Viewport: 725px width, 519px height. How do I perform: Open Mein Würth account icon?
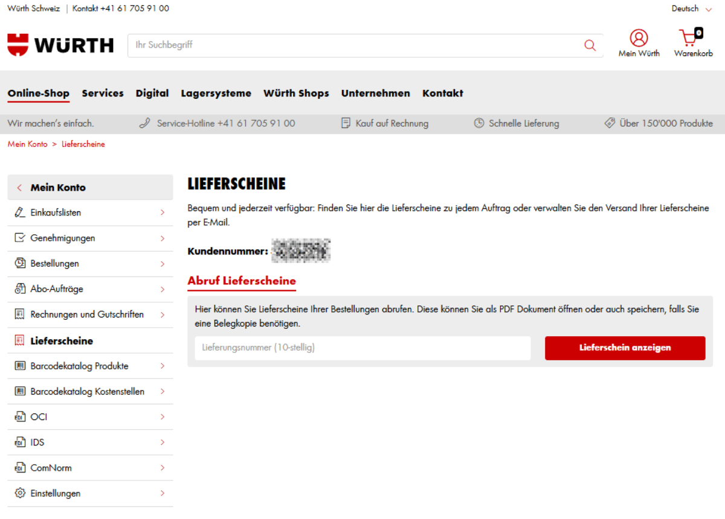[x=639, y=38]
